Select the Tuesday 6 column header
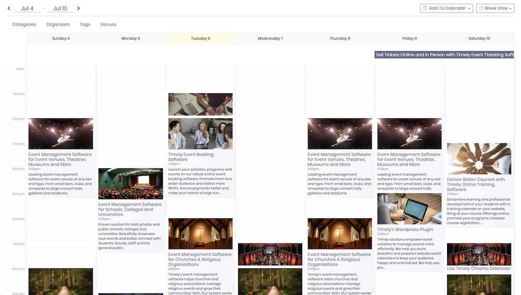 (201, 39)
